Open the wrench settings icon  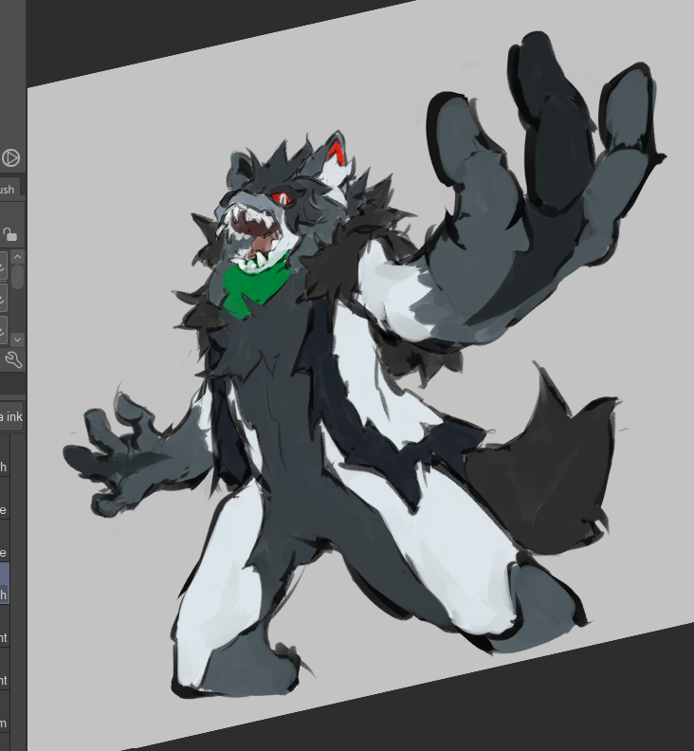(x=13, y=359)
